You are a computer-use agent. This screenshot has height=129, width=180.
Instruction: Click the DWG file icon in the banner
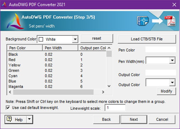click(143, 21)
